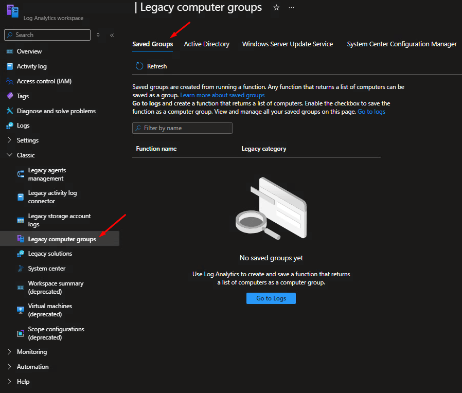Open Activity log from sidebar icon
This screenshot has width=462, height=393.
tap(9, 66)
